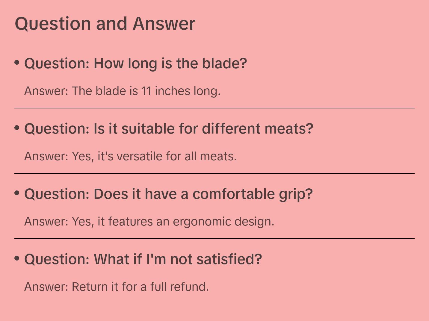Click the 'Return it for a full refund' answer
Image resolution: width=429 pixels, height=321 pixels.
(x=117, y=287)
